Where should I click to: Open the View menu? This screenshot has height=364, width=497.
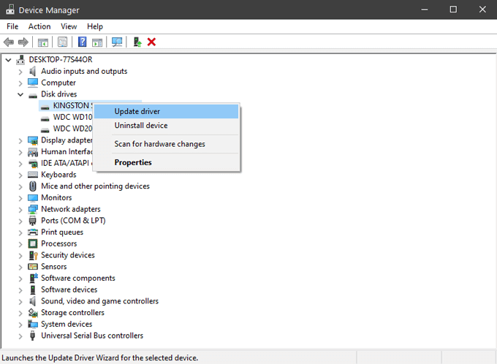[69, 26]
